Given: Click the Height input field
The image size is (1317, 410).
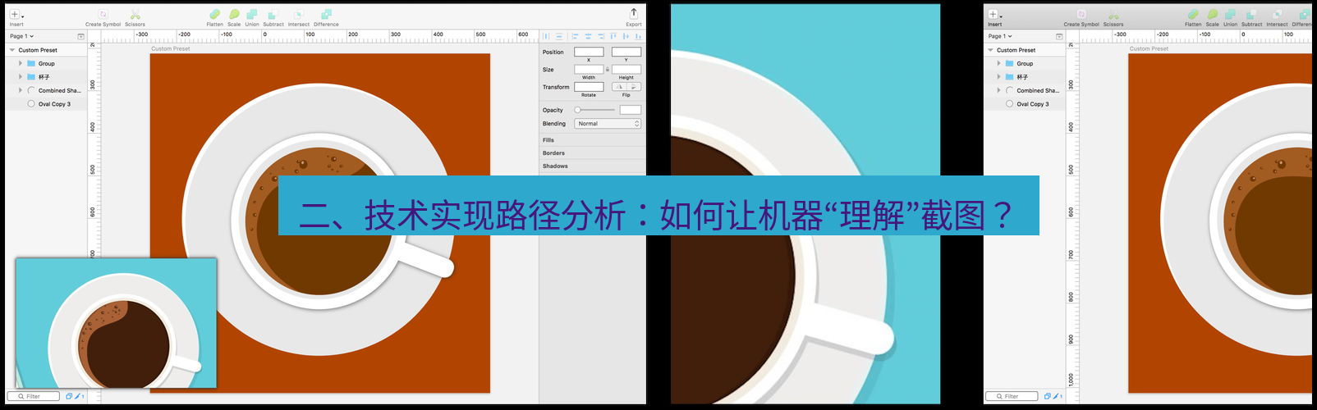Looking at the screenshot, I should pos(626,70).
